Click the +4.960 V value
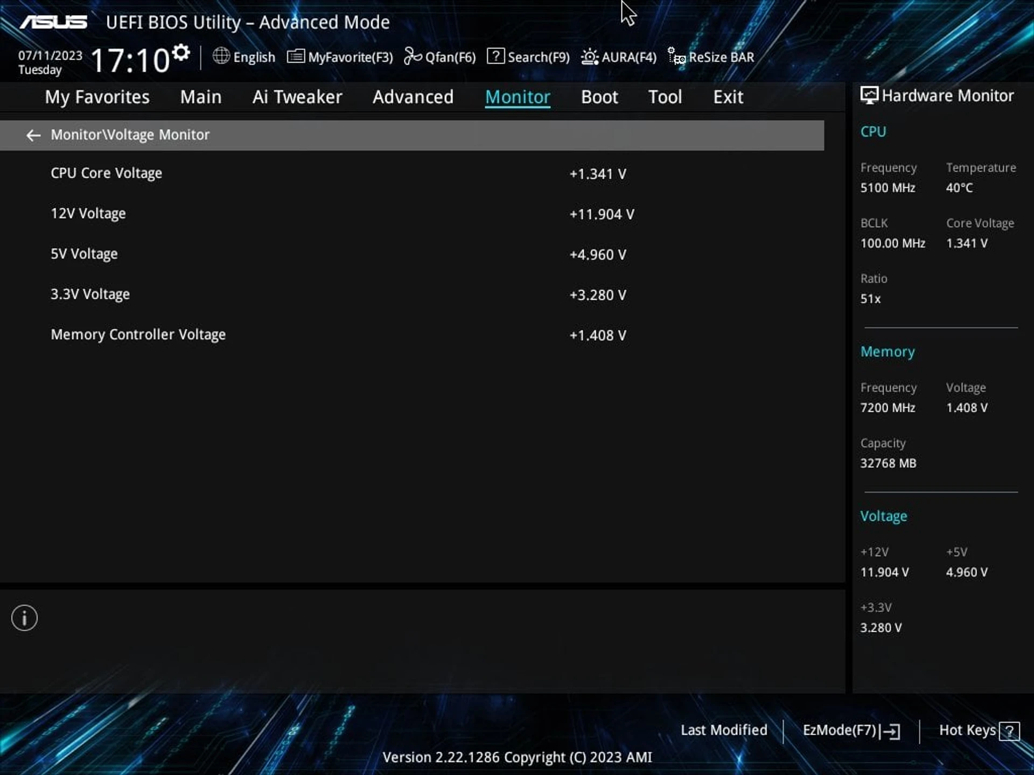The image size is (1034, 775). point(598,255)
